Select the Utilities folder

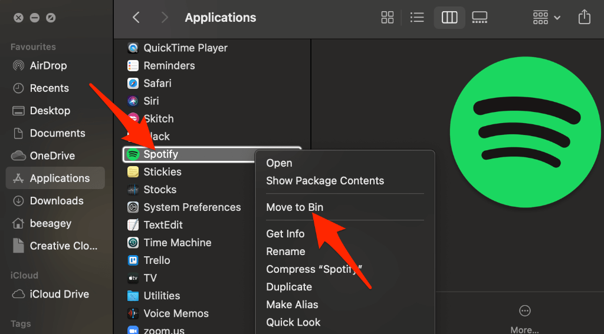(x=162, y=296)
